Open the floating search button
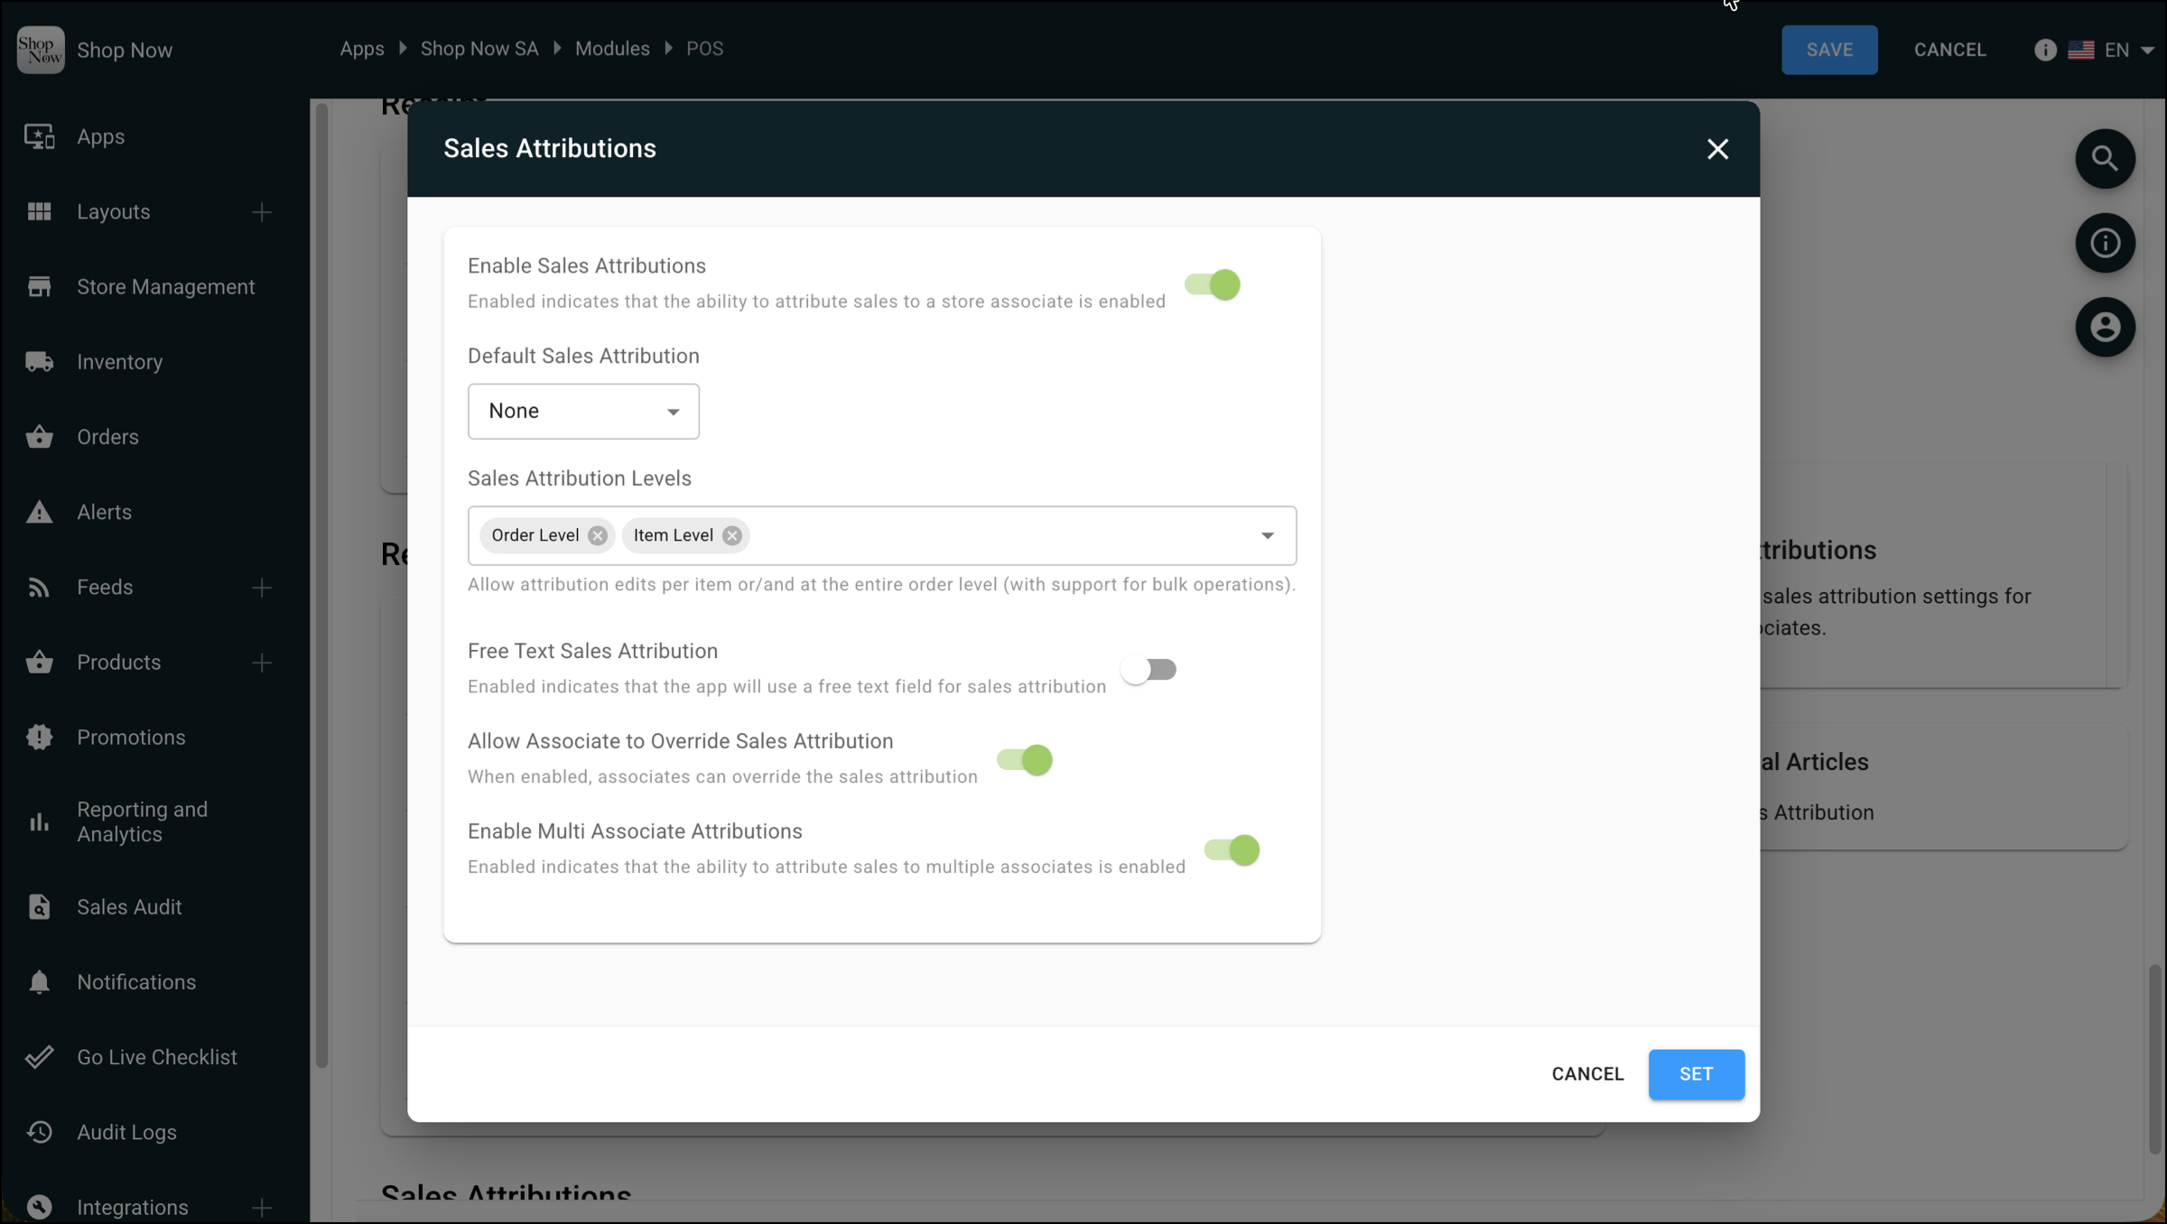 click(2105, 159)
